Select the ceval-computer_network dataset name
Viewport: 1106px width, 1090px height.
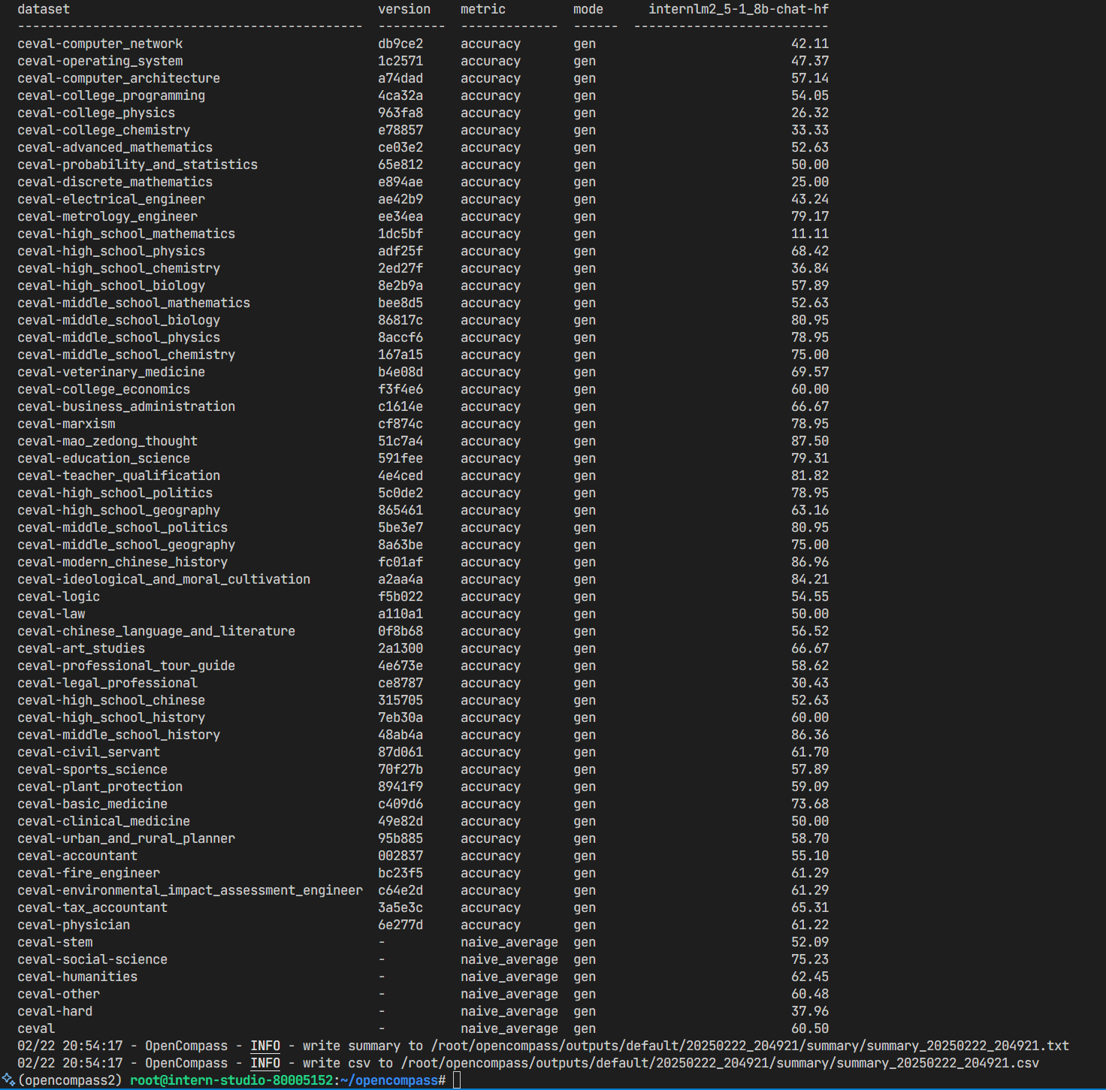100,44
